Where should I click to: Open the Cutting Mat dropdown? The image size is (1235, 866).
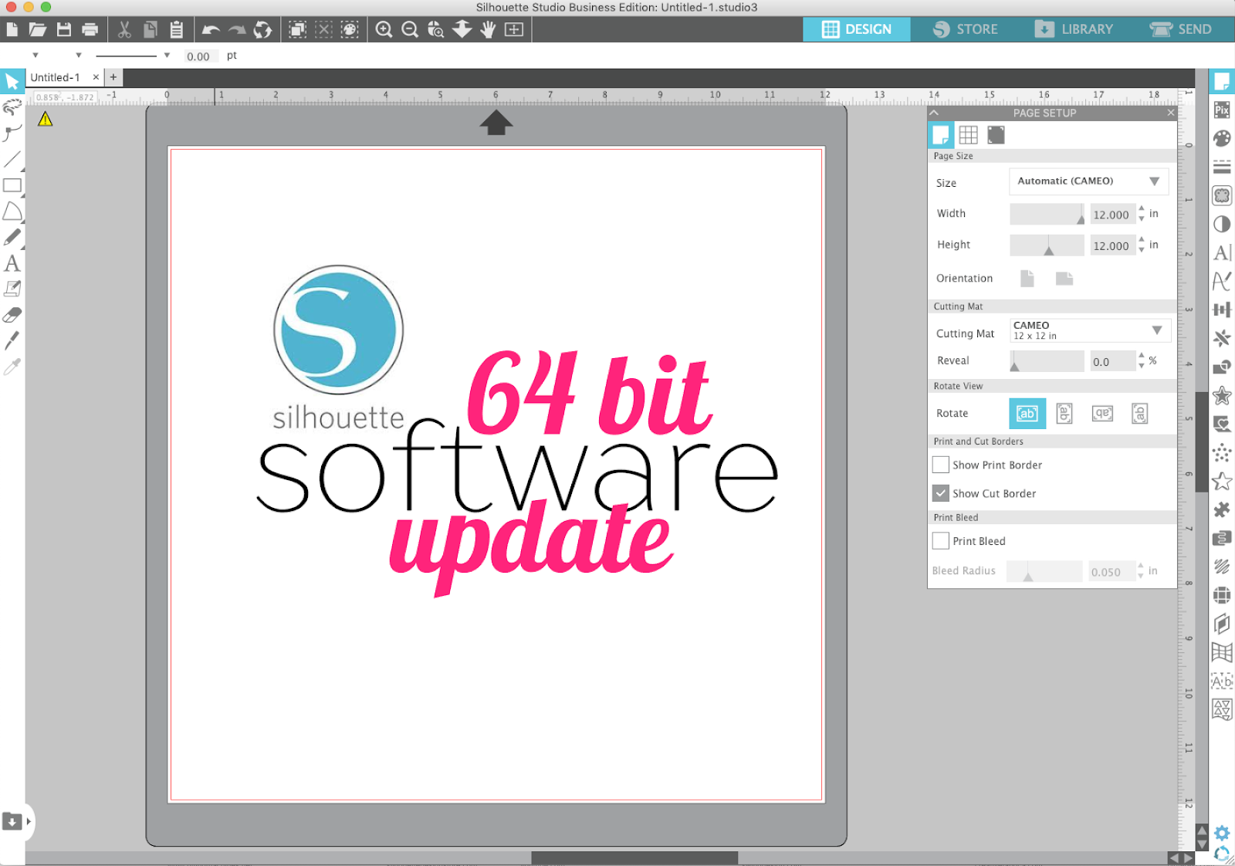pyautogui.click(x=1088, y=330)
